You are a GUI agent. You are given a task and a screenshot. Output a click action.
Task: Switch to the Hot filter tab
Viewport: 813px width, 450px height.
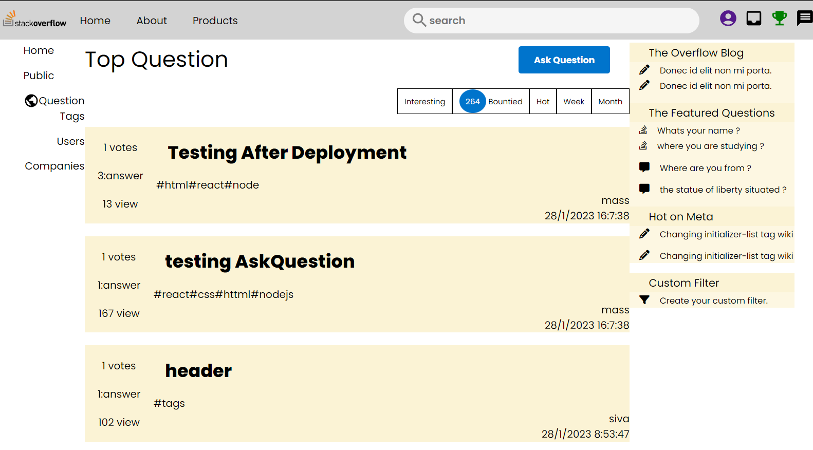543,102
